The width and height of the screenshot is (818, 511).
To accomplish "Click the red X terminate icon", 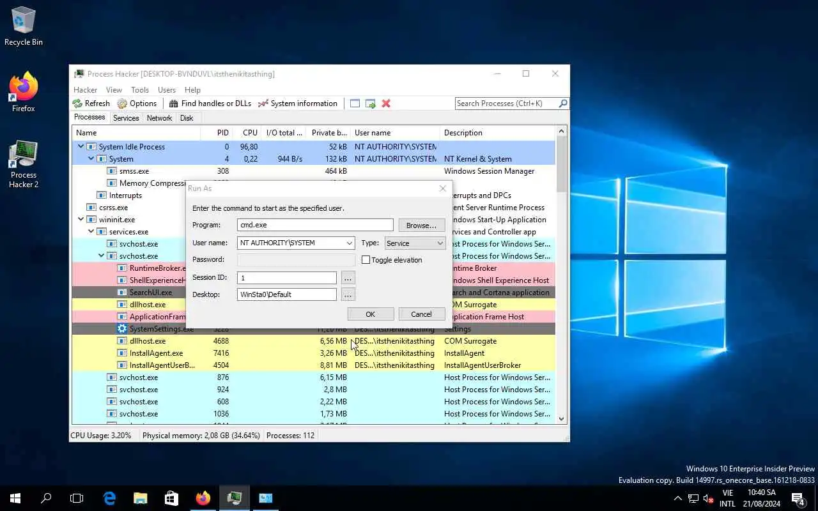I will tap(386, 103).
